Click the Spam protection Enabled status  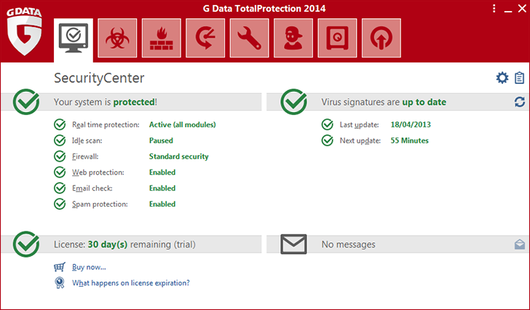coord(162,204)
